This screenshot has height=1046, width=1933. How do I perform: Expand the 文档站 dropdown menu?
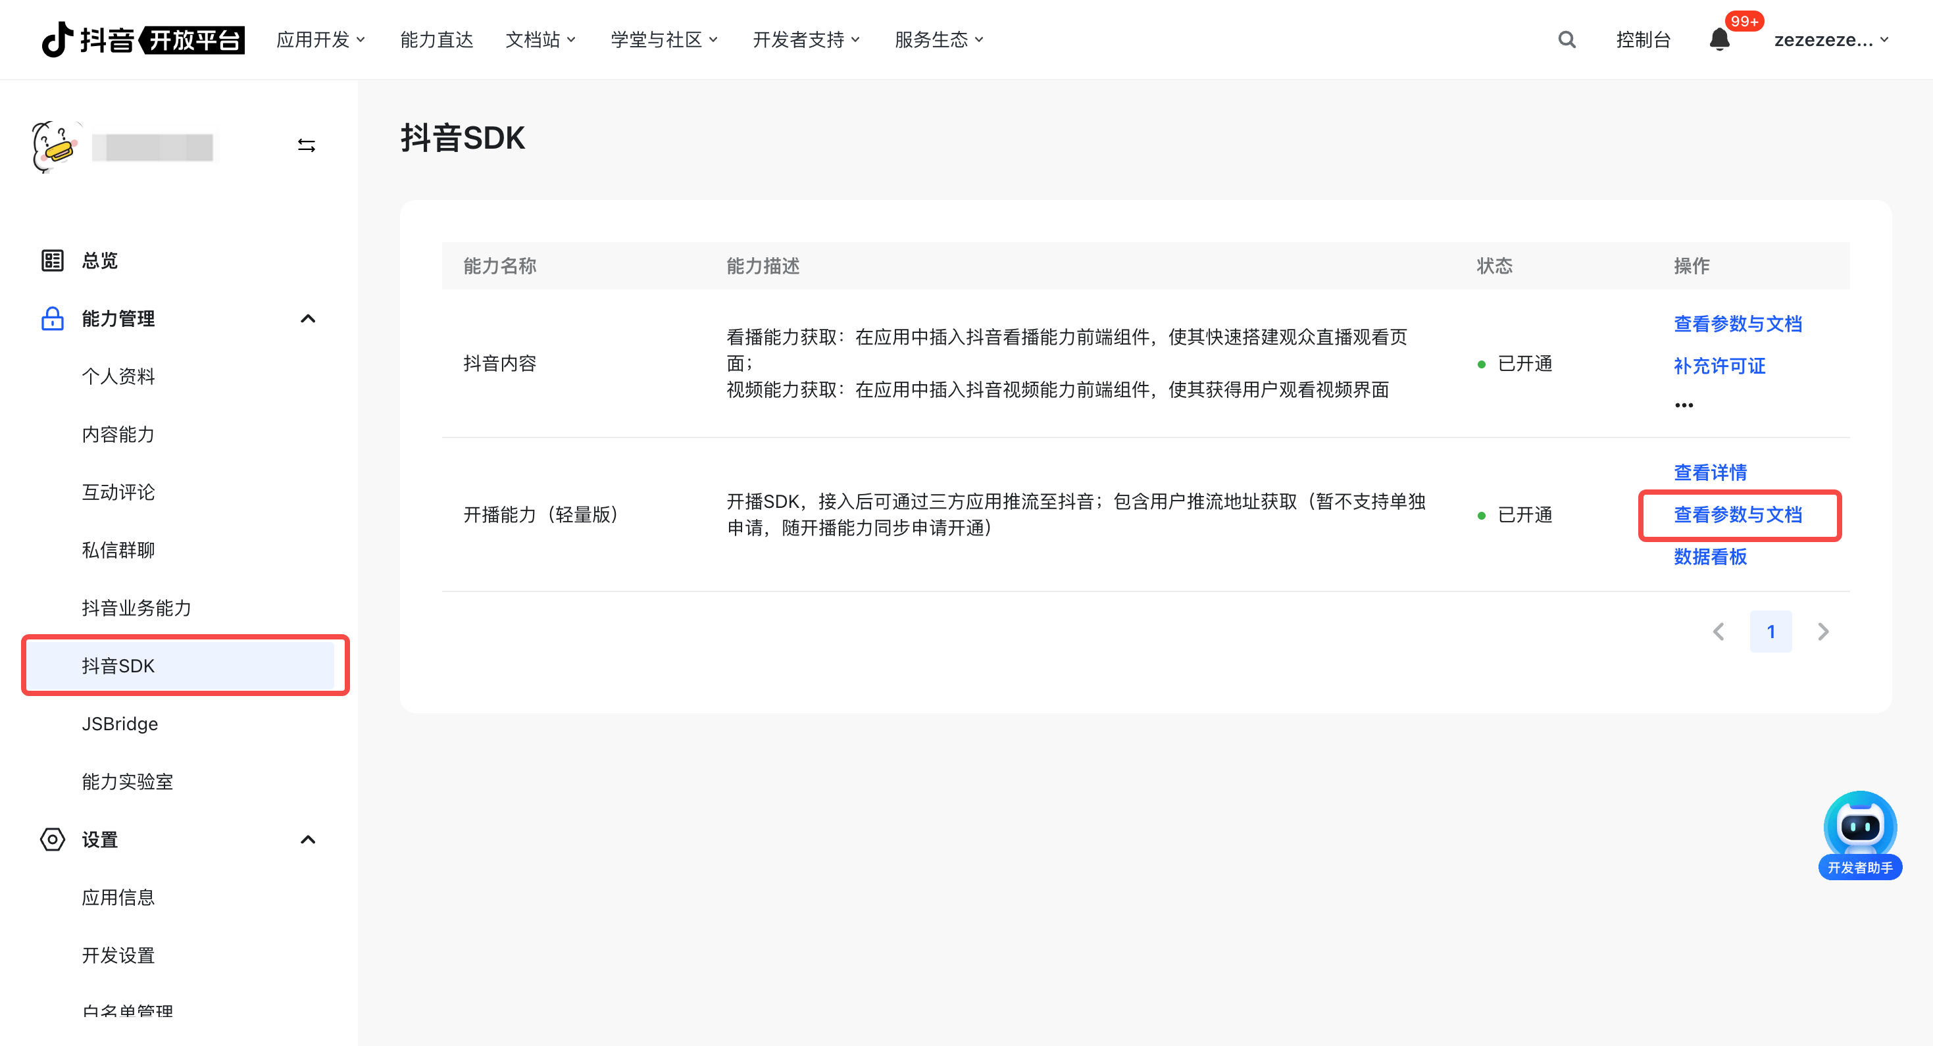[x=540, y=39]
